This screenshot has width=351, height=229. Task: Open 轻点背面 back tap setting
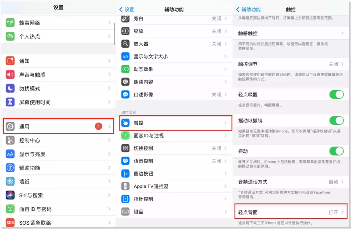pos(291,212)
